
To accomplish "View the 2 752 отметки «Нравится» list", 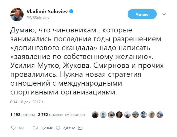I will tap(62, 114).
